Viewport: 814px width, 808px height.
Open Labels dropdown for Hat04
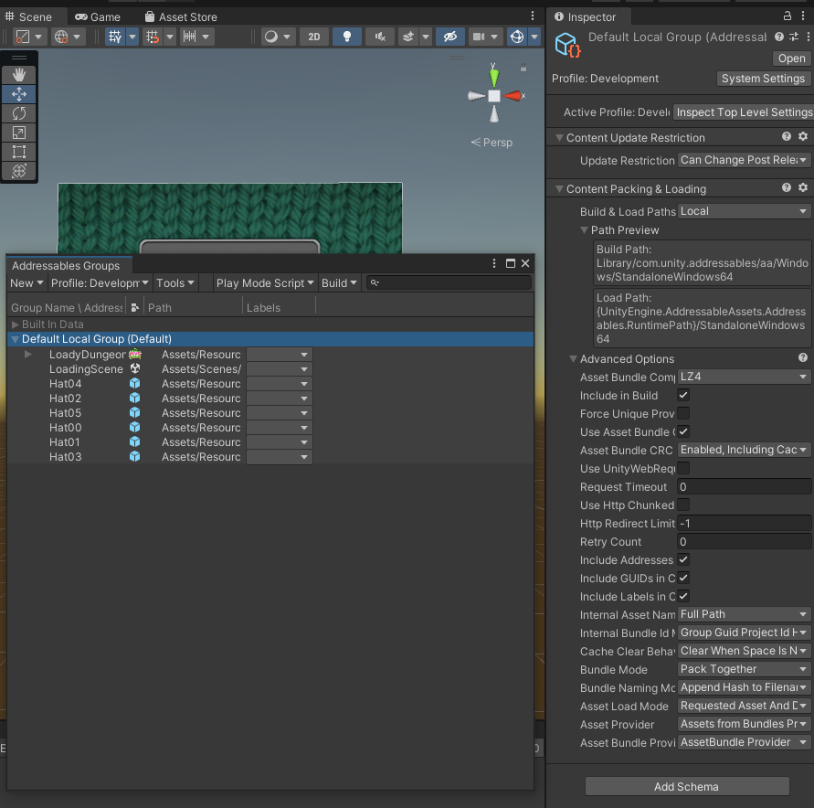pyautogui.click(x=280, y=384)
